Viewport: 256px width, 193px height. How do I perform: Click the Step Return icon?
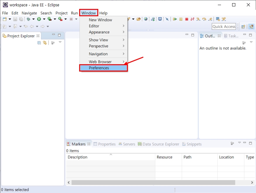tap(210, 19)
